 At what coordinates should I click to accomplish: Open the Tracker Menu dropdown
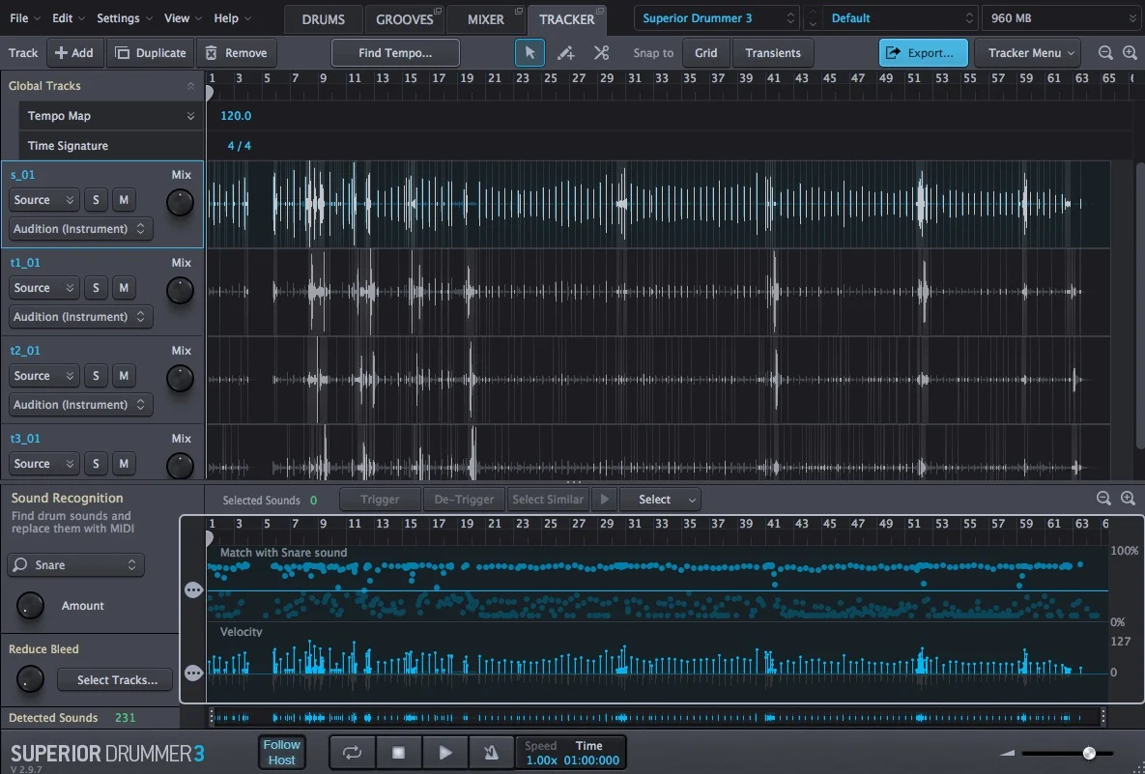point(1027,52)
